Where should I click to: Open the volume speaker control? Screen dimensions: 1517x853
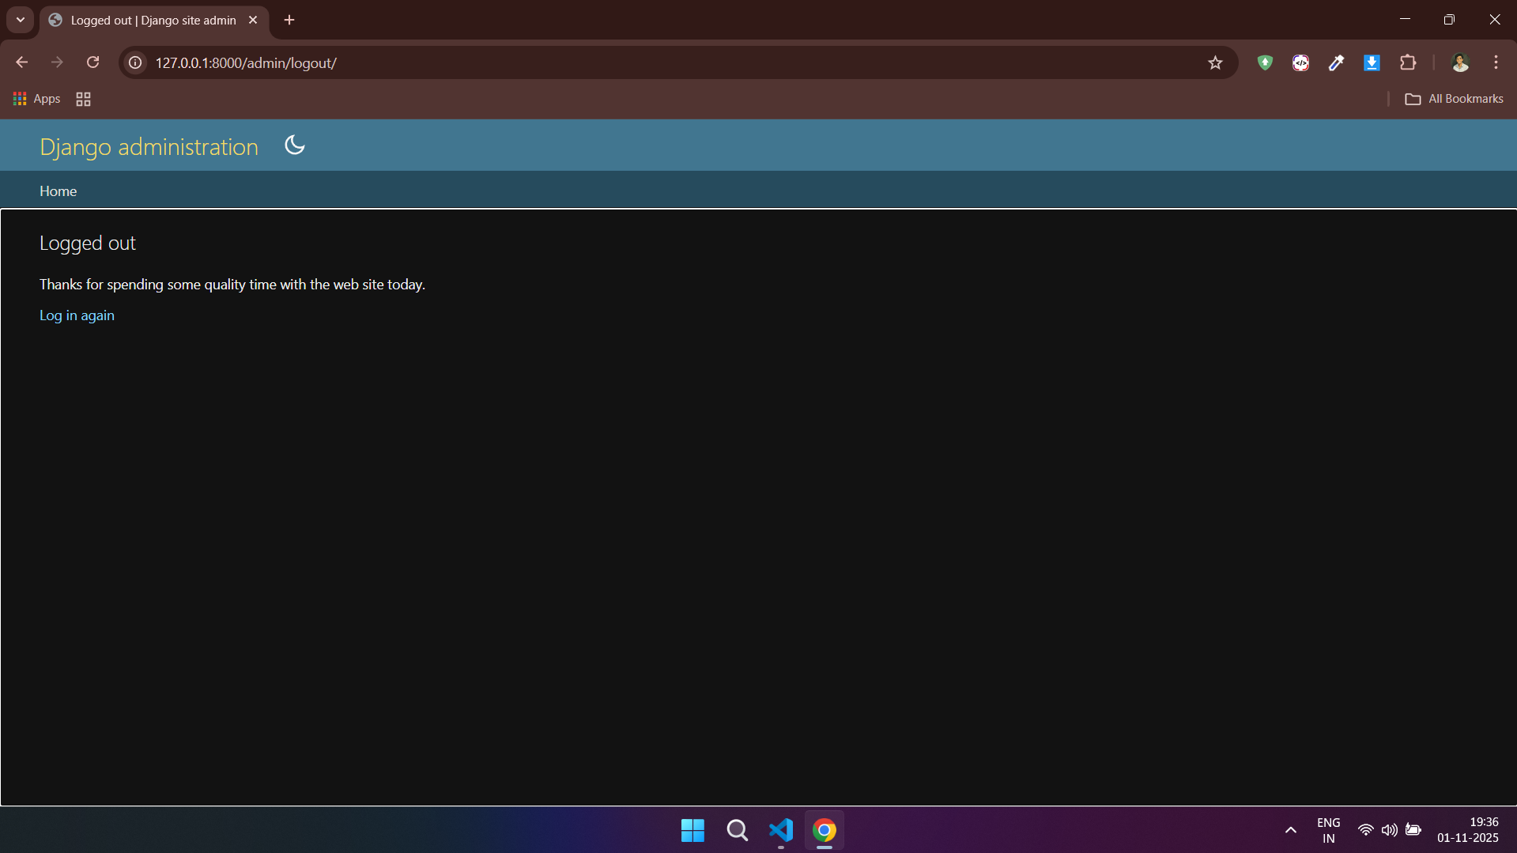tap(1389, 830)
